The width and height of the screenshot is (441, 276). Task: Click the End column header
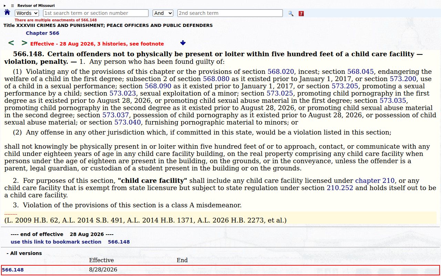[182, 260]
